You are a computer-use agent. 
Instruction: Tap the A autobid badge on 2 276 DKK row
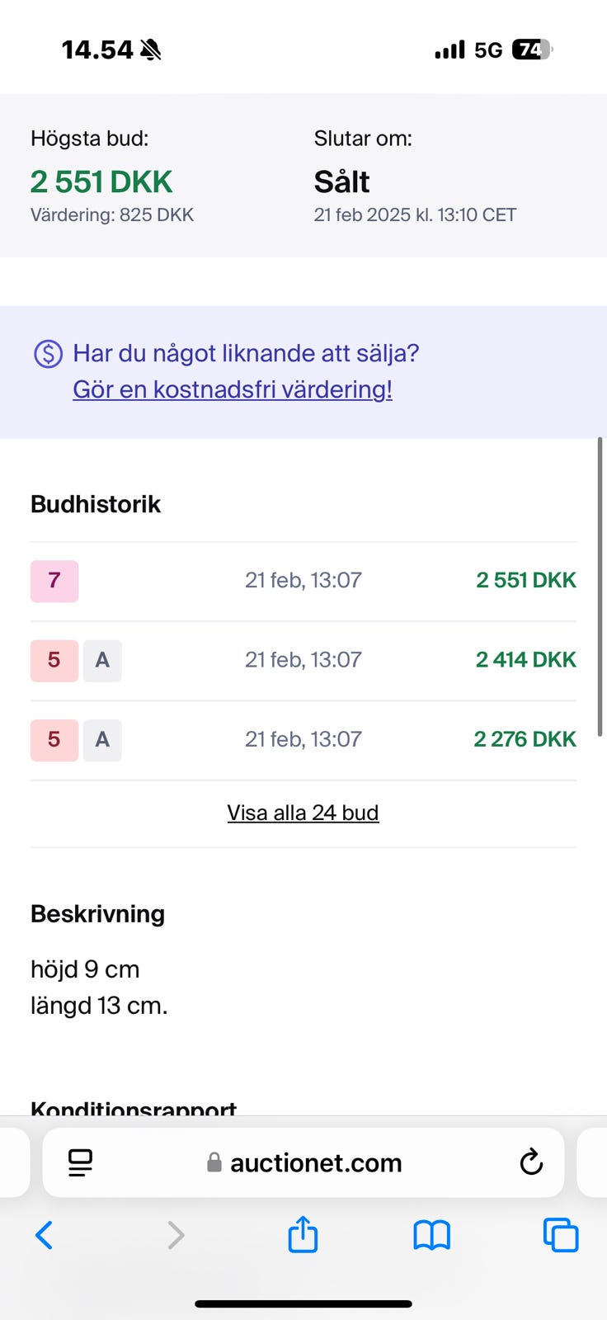(x=102, y=739)
